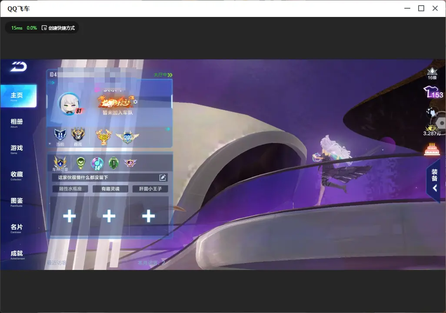
Task: Go back using the top-left return logo
Action: click(x=19, y=67)
